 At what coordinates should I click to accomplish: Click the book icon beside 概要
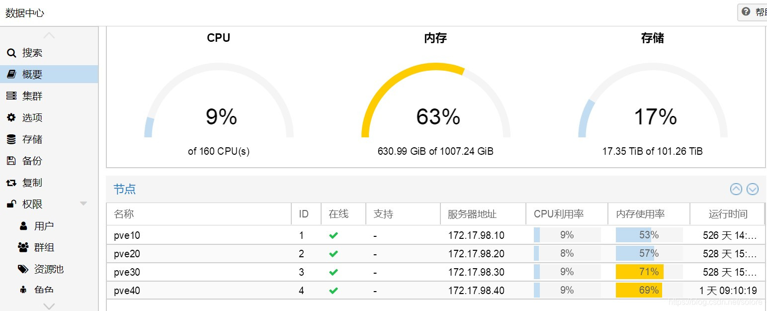pyautogui.click(x=11, y=74)
